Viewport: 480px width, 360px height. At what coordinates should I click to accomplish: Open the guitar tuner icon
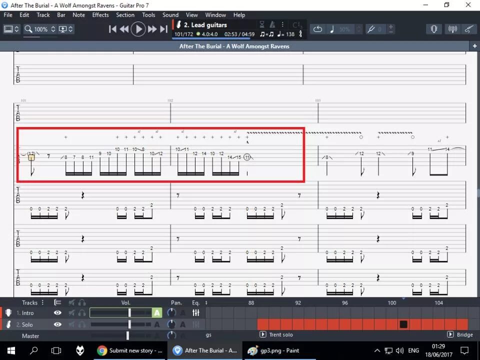(434, 29)
